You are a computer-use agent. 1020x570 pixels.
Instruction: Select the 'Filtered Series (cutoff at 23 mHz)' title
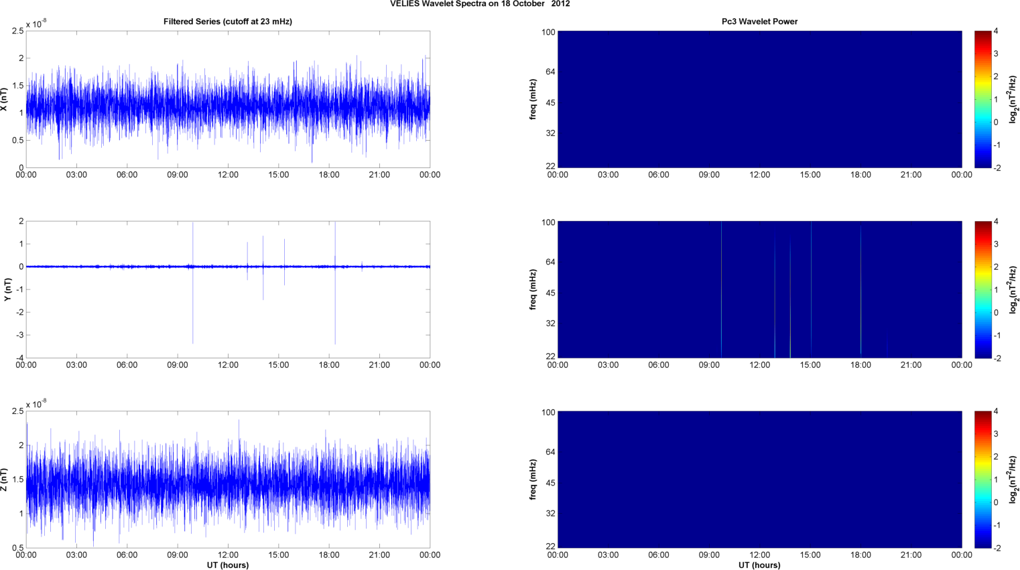(228, 21)
